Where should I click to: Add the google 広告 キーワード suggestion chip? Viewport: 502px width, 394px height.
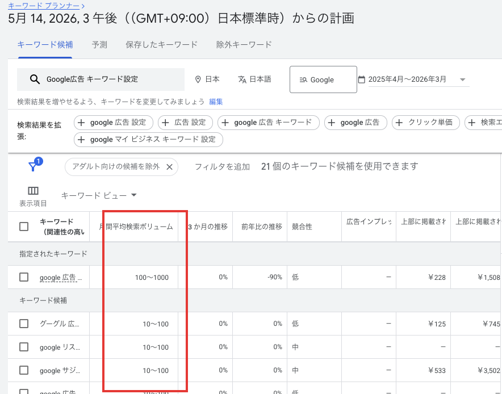click(x=269, y=123)
